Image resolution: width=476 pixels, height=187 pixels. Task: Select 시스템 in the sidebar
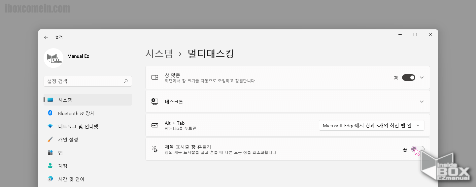click(88, 100)
